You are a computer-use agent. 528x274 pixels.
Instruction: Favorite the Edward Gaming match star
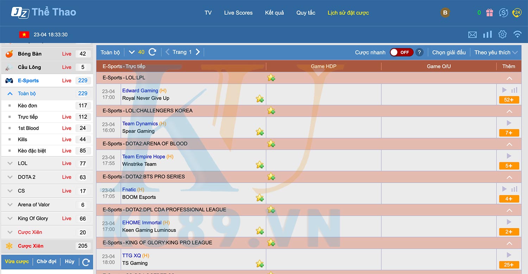[260, 99]
